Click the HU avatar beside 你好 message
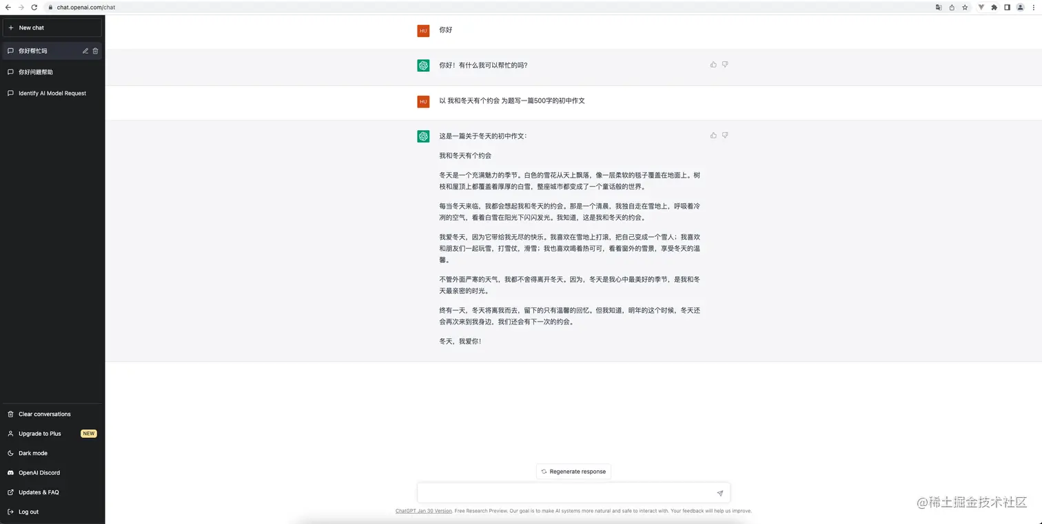 pyautogui.click(x=423, y=31)
